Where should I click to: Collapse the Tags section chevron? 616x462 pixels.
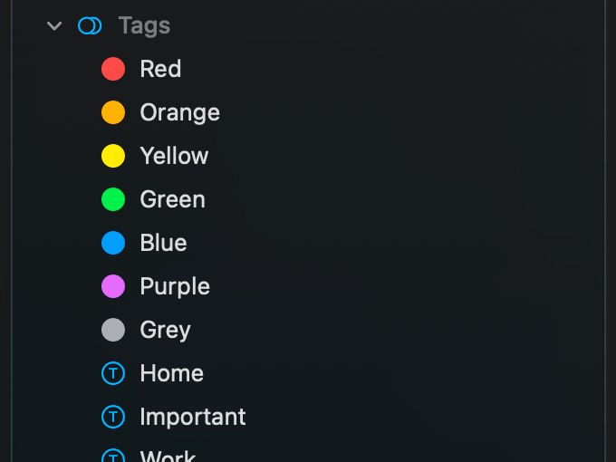[x=54, y=26]
